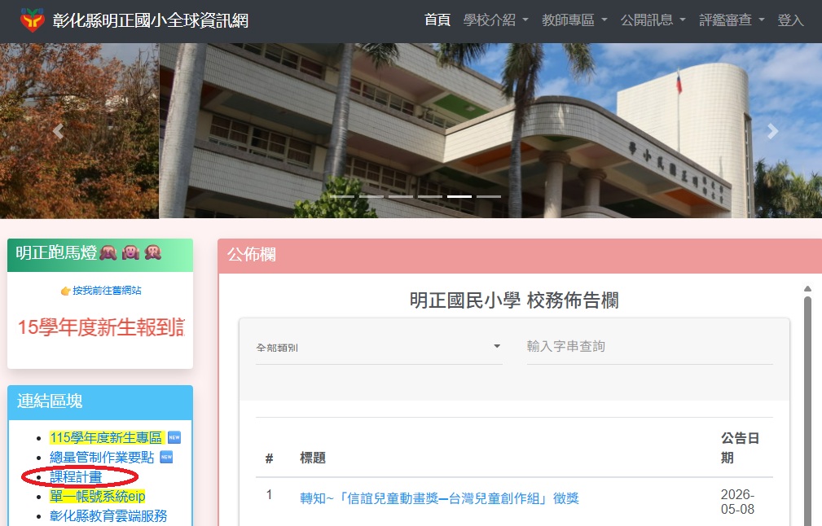Click NEW badge next to 115學年度新生專區
The height and width of the screenshot is (526, 822).
point(174,437)
